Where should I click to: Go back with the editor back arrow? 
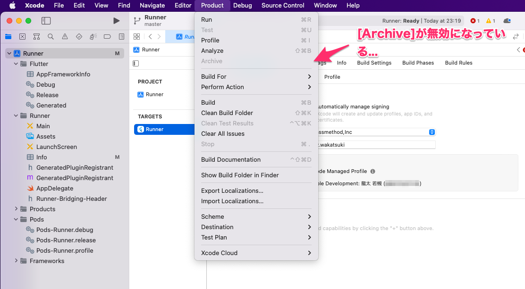(x=150, y=36)
